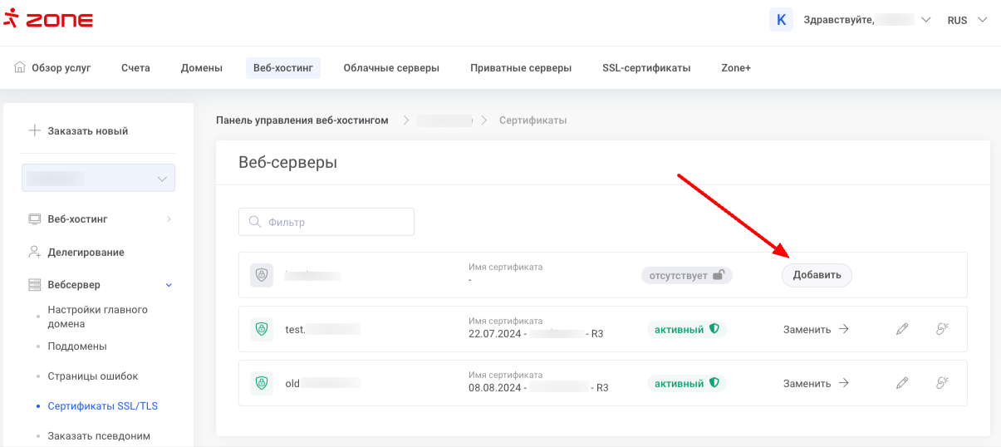Open the Домены tab
This screenshot has width=1001, height=447.
click(x=202, y=68)
